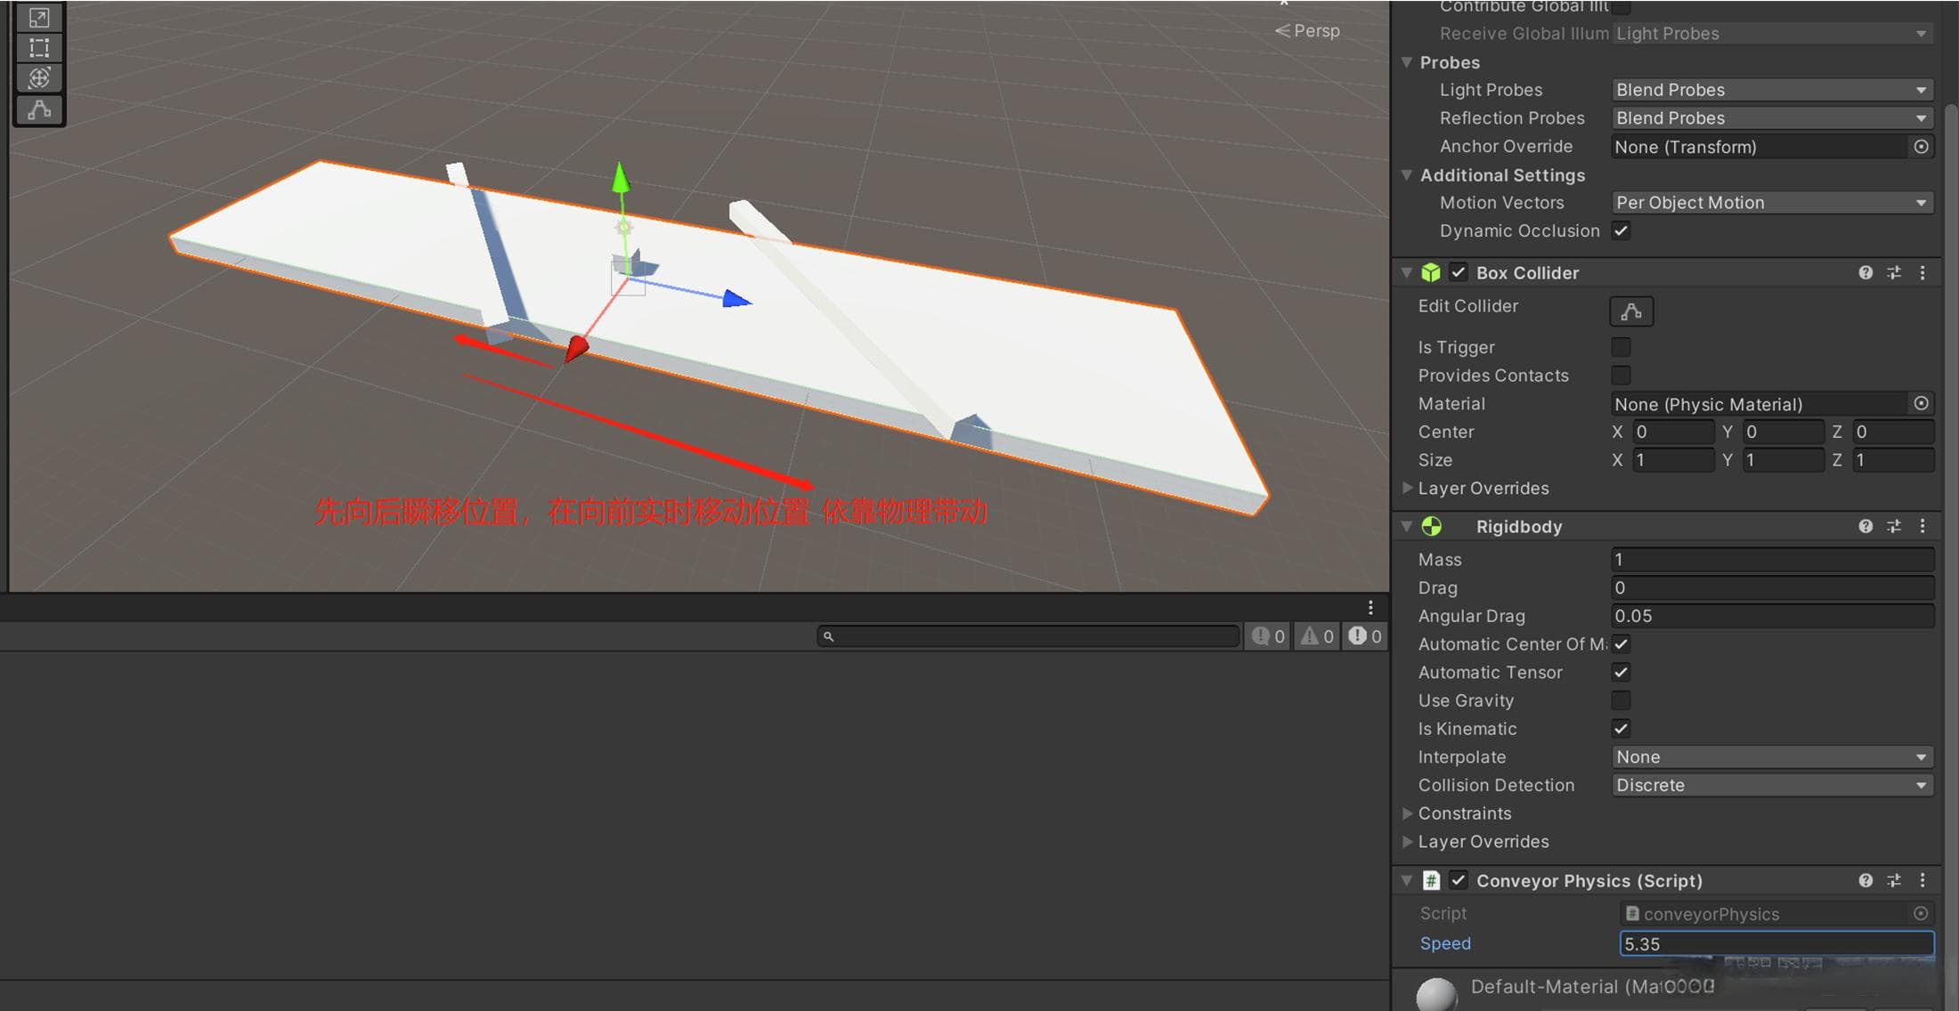Click the Rigidbody component icon

1431,526
